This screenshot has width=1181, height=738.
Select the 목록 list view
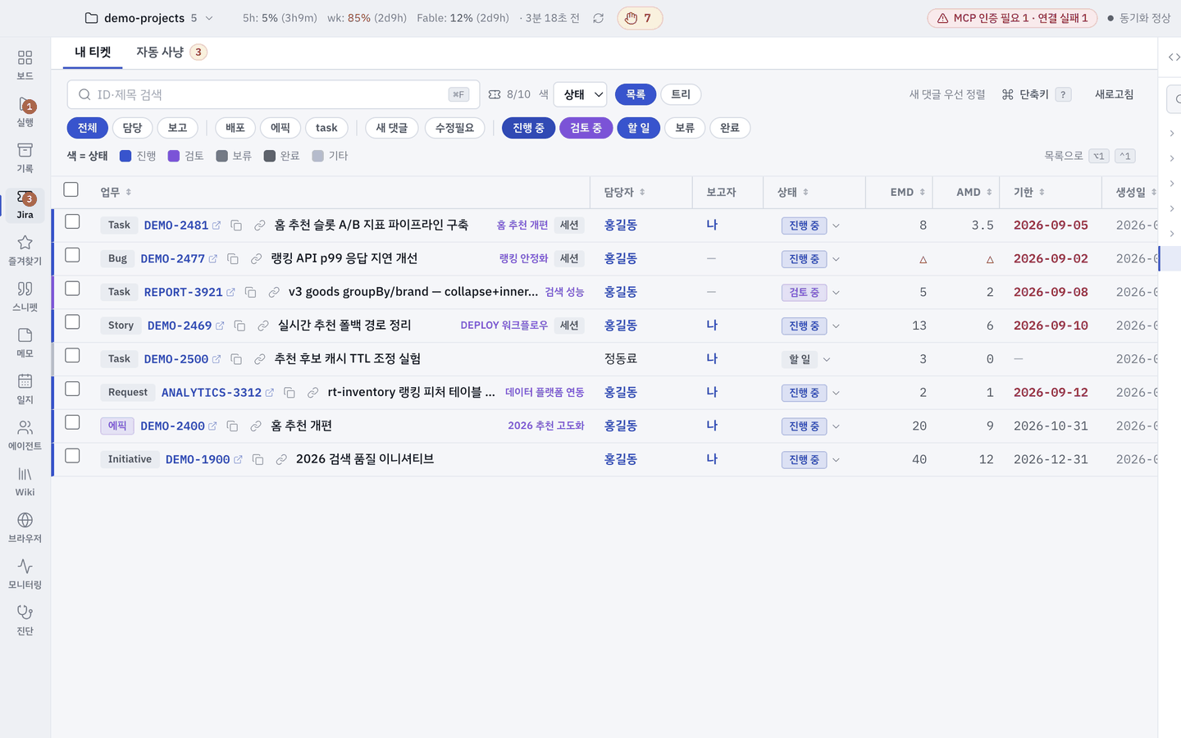point(636,94)
